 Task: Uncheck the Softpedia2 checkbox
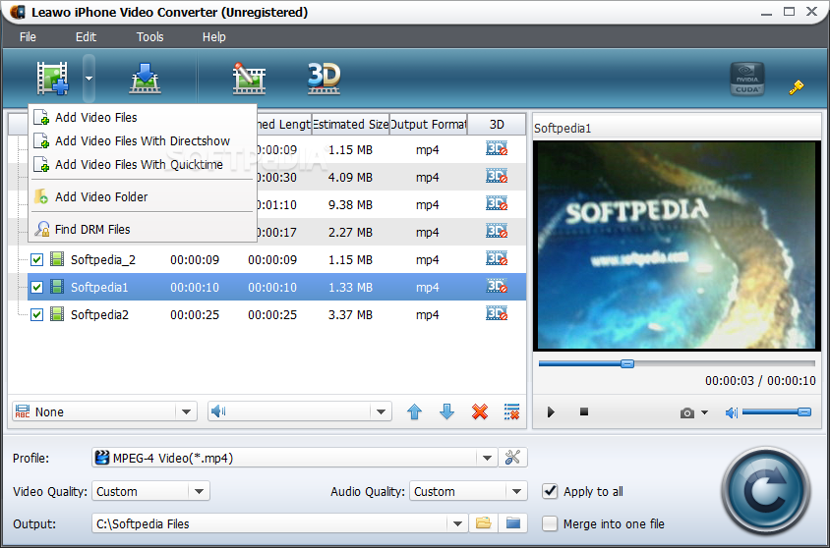36,314
